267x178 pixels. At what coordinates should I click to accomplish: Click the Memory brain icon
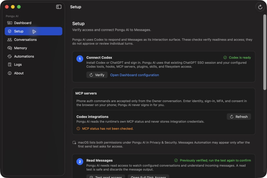point(9,48)
